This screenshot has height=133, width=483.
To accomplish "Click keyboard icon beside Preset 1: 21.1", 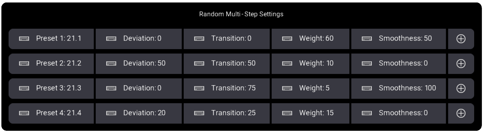I will pos(24,39).
